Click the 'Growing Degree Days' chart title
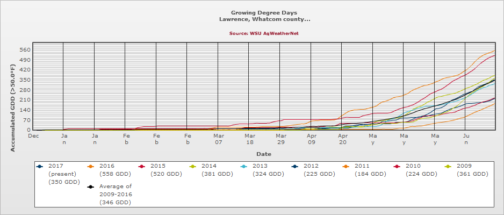Image resolution: width=504 pixels, height=215 pixels. (x=264, y=12)
